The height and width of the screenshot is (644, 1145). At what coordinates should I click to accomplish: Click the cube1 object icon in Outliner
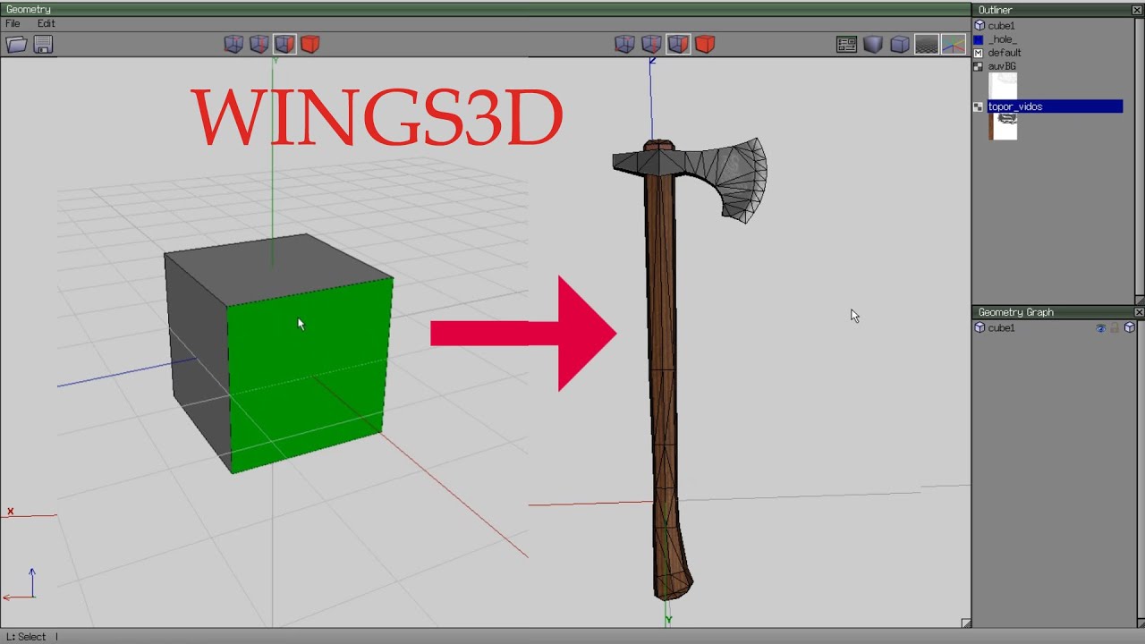tap(980, 26)
